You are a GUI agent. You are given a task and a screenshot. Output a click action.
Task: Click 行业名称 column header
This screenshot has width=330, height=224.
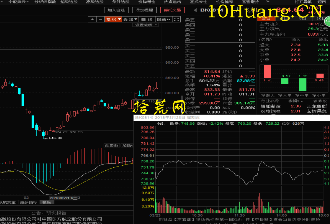click(x=270, y=101)
